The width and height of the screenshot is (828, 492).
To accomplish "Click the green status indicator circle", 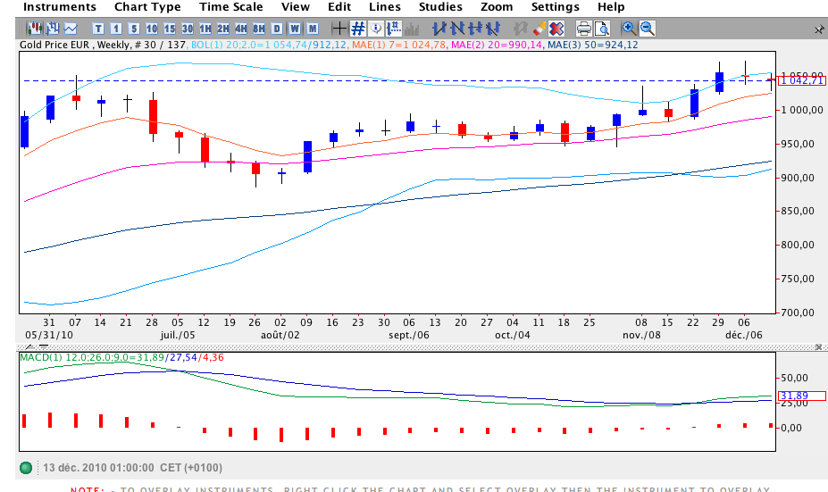I will [26, 468].
